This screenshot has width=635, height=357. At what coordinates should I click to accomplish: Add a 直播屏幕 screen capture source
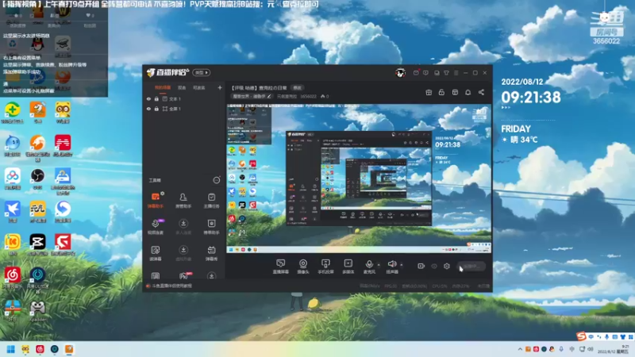(x=281, y=267)
